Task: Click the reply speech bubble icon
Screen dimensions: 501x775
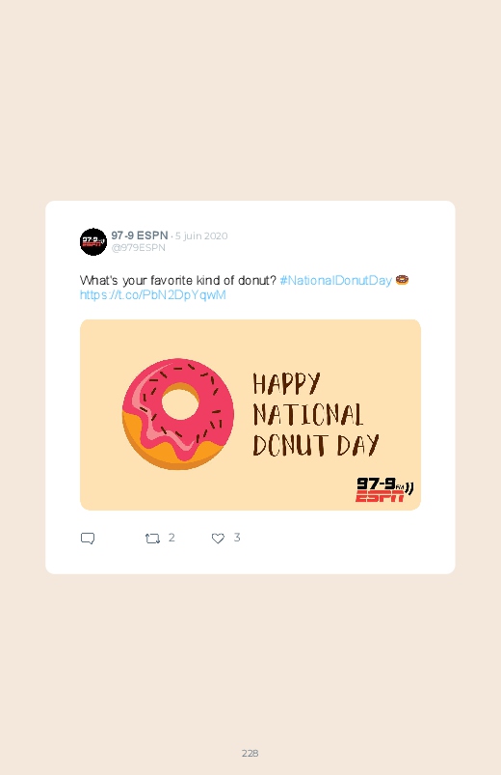Action: pos(88,539)
